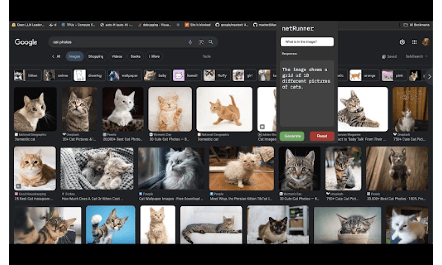Screen dimensions: 442x265
Task: Open 'Domestic cat' thumbnail with black background
Action: tap(35, 109)
